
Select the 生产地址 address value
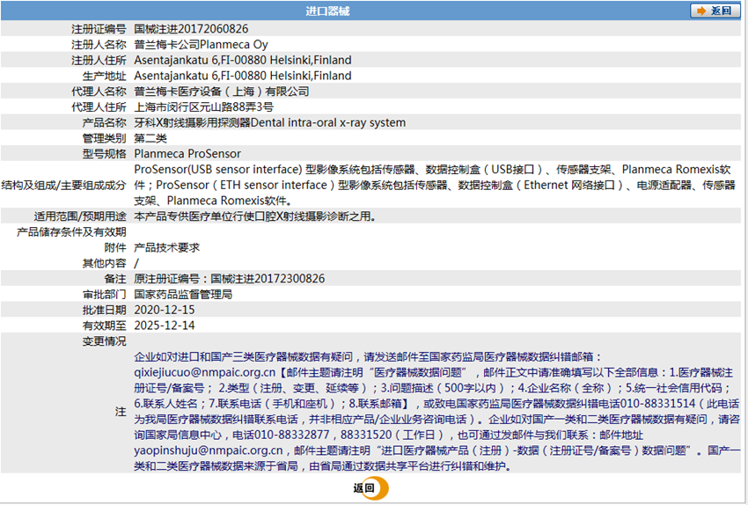pyautogui.click(x=243, y=76)
